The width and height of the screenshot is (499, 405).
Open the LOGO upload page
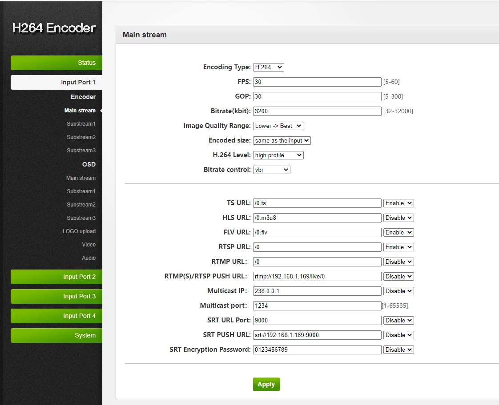(79, 231)
